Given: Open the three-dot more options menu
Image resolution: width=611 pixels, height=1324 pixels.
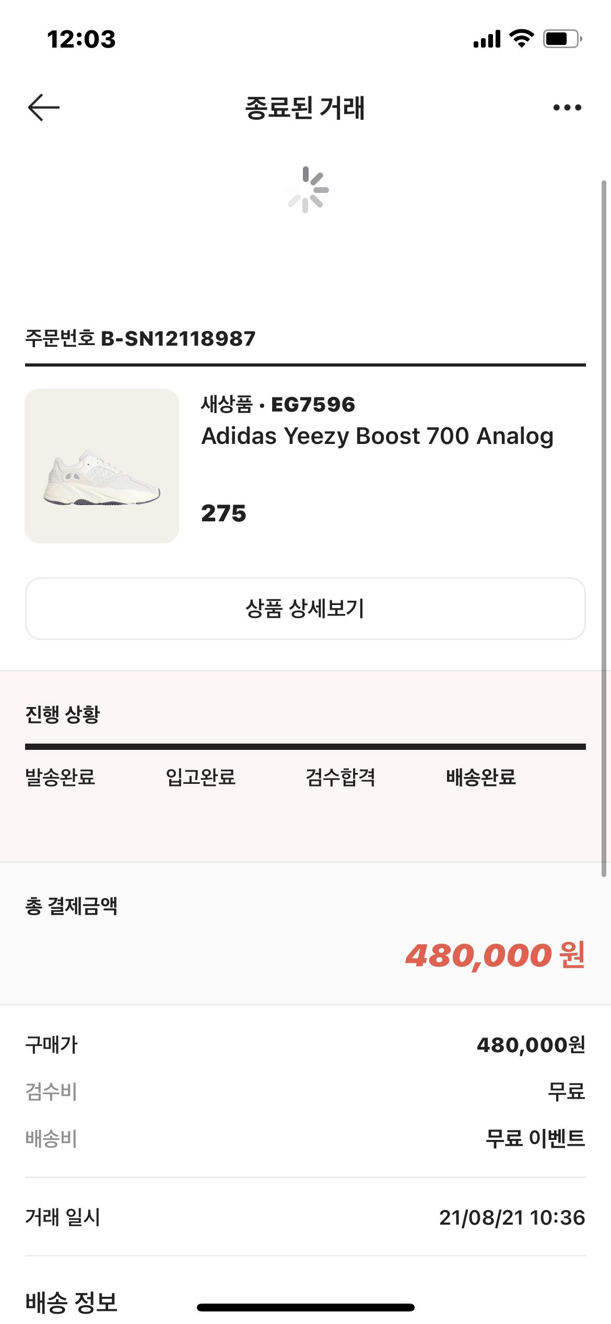Looking at the screenshot, I should click(567, 108).
